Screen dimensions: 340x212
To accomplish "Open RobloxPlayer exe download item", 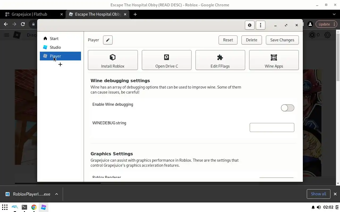I will coord(28,194).
